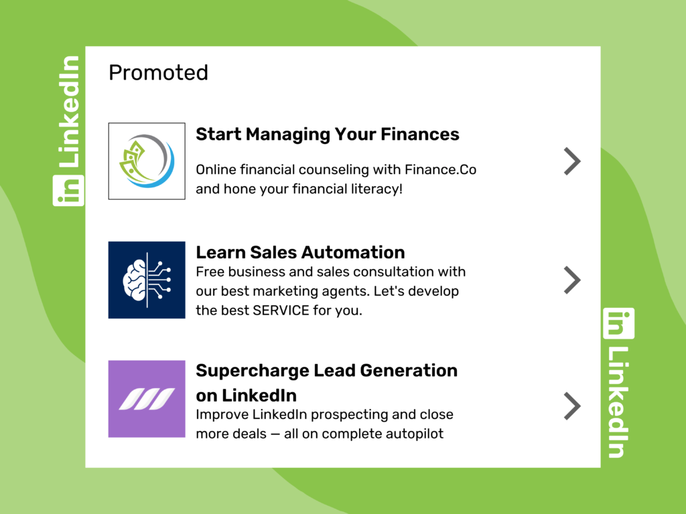This screenshot has height=514, width=686.
Task: Open the 'Start Managing Your Finances' headline
Action: (327, 135)
